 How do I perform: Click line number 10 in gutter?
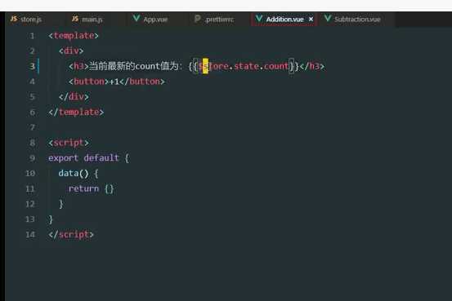click(30, 173)
